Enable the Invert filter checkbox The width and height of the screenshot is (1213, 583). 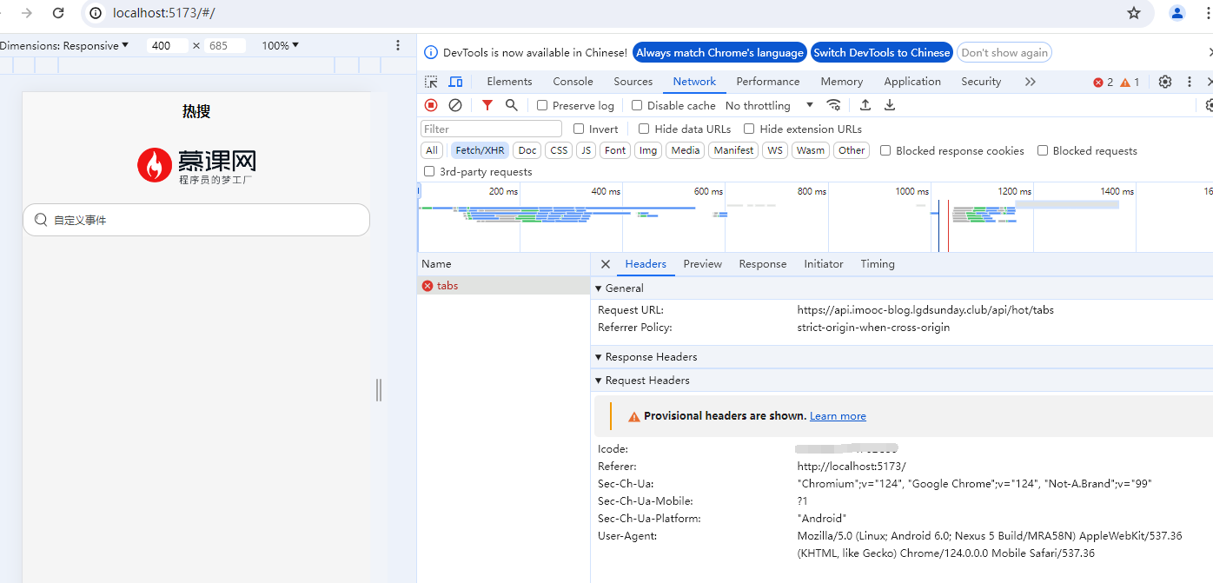579,129
